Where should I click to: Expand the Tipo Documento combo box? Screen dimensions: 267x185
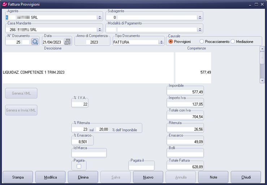tap(161, 42)
